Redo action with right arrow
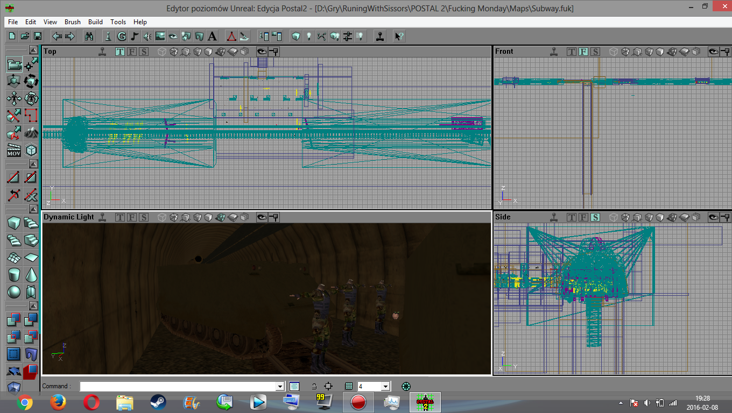The width and height of the screenshot is (732, 413). [x=69, y=36]
